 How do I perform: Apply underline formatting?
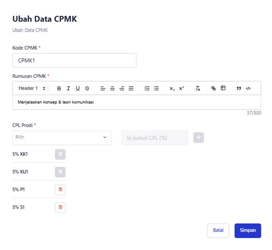pos(78,89)
